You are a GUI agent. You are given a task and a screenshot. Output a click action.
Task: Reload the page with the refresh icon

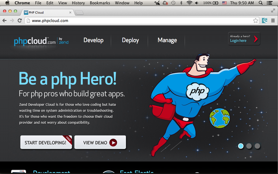coord(20,21)
